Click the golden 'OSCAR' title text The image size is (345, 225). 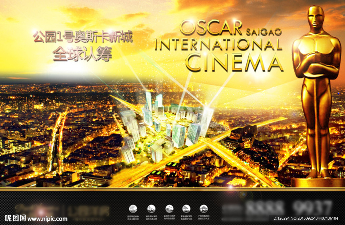[x=211, y=28]
